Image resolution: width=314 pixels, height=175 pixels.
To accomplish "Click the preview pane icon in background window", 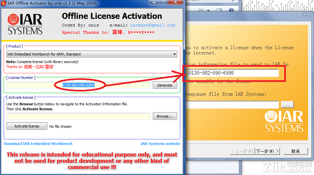I will click(x=219, y=10).
